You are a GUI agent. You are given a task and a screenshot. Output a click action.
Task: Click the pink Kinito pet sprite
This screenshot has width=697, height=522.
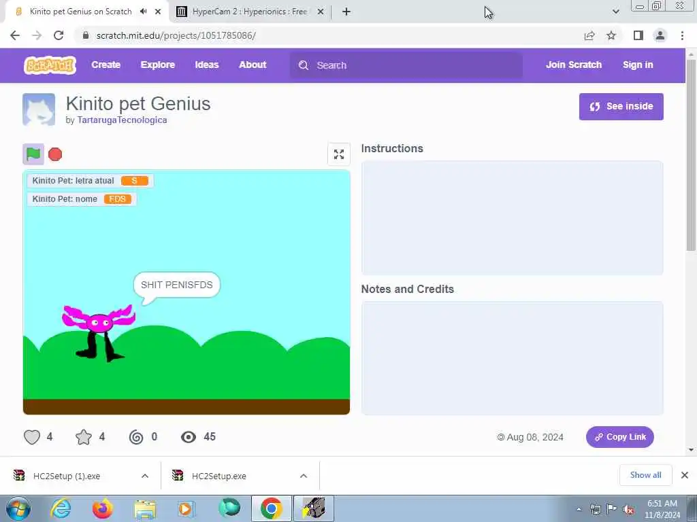(99, 332)
